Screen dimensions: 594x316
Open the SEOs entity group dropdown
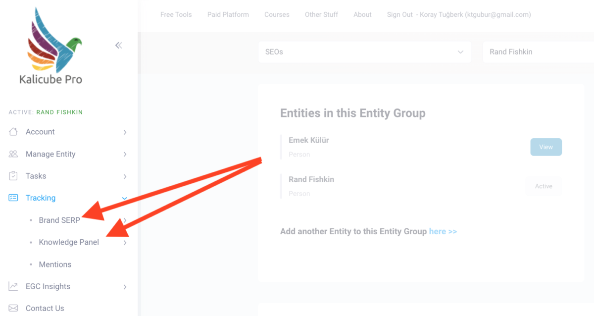365,52
